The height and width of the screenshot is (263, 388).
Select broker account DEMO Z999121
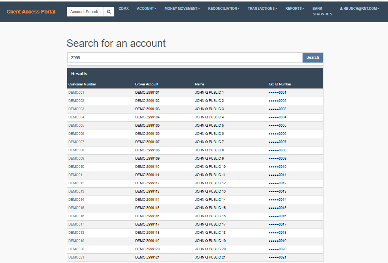(x=147, y=257)
